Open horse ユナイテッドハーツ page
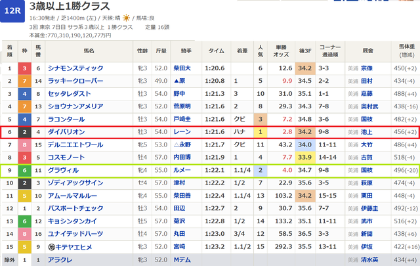The height and width of the screenshot is (266, 420). [x=75, y=234]
